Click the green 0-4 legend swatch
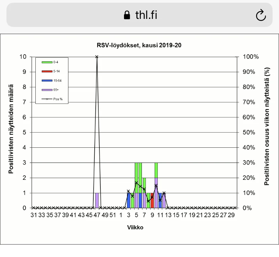Image resolution: width=279 pixels, height=257 pixels. pyautogui.click(x=47, y=62)
